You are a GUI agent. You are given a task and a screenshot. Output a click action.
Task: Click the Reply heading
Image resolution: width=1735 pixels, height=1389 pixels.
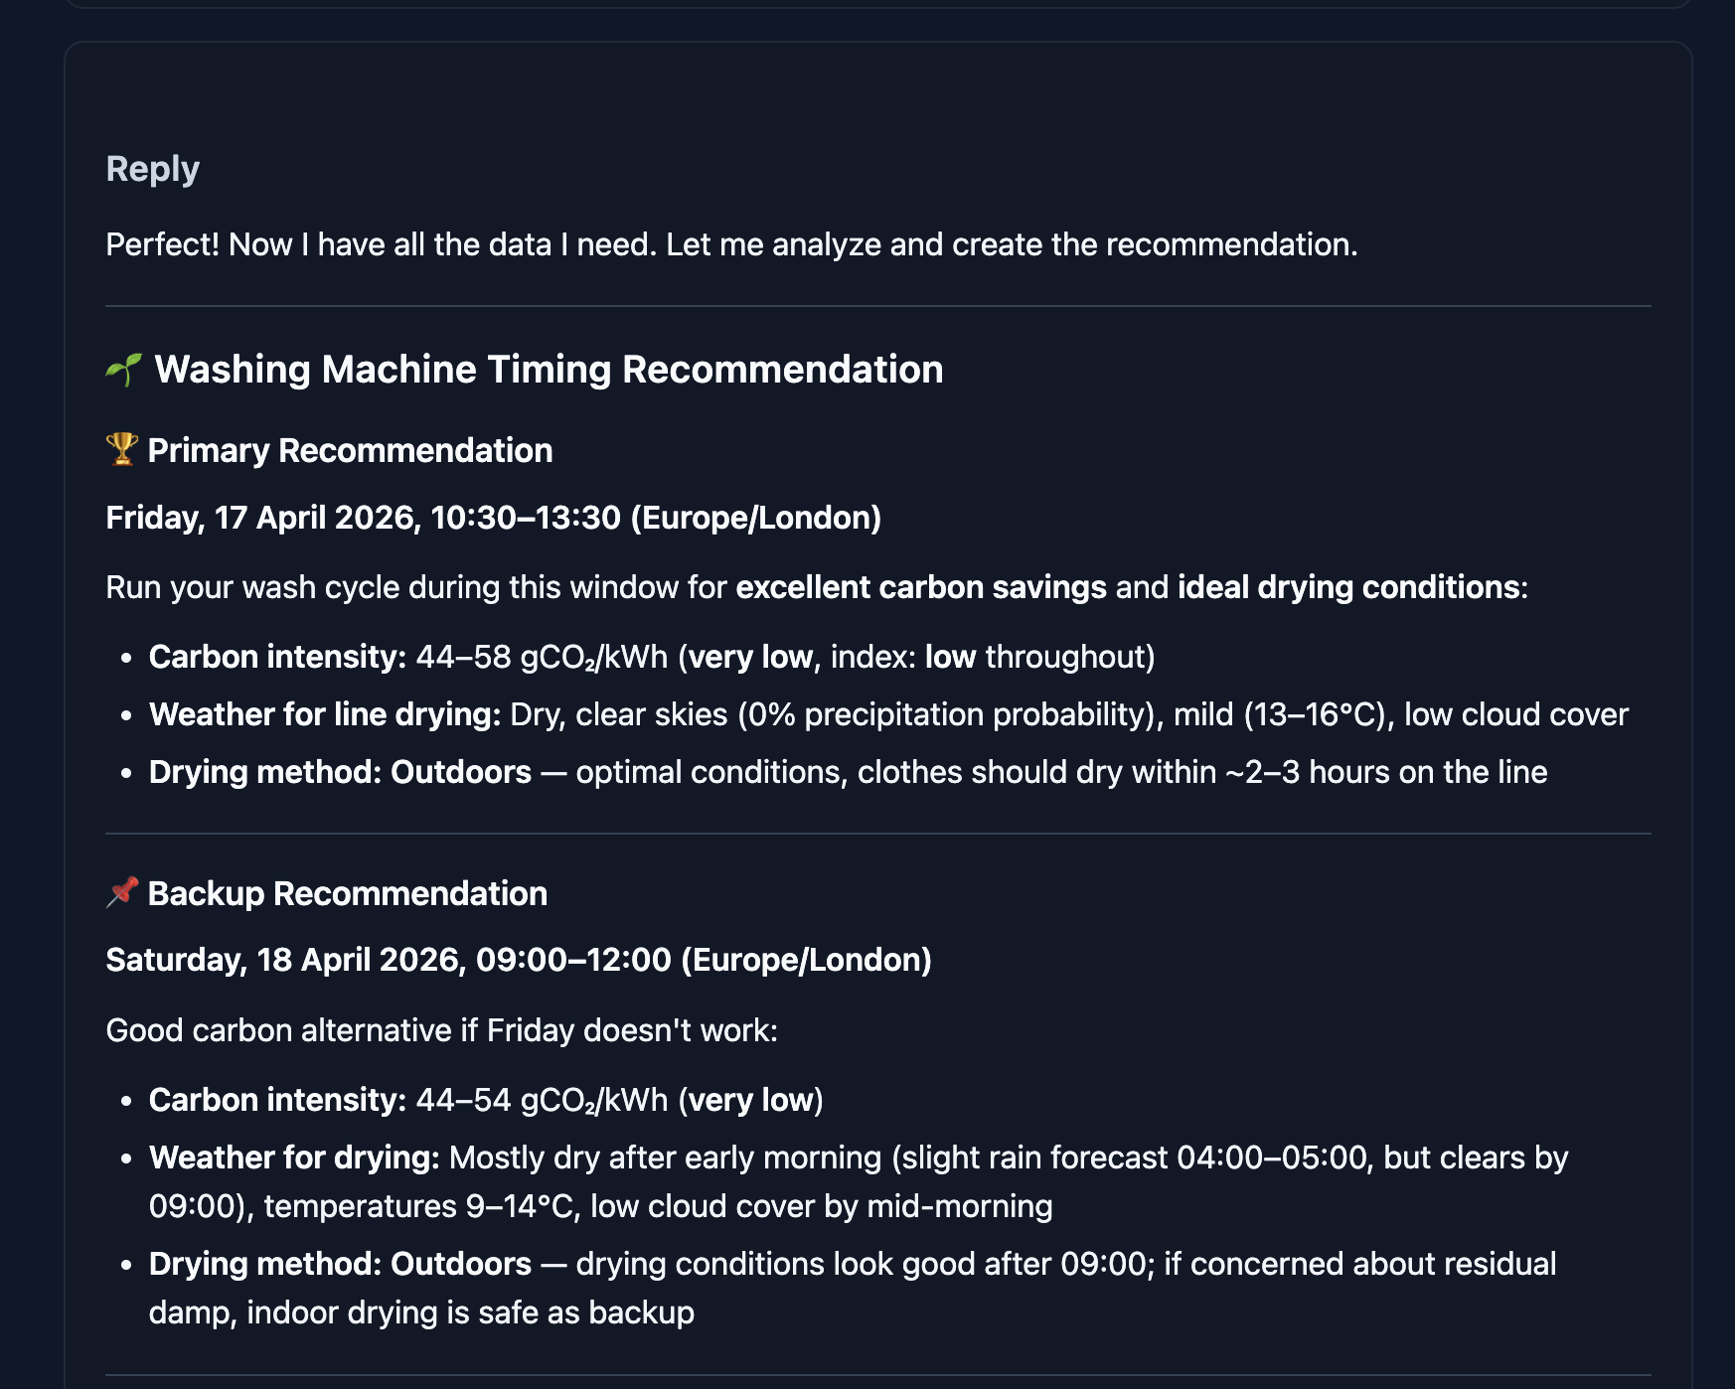[153, 169]
